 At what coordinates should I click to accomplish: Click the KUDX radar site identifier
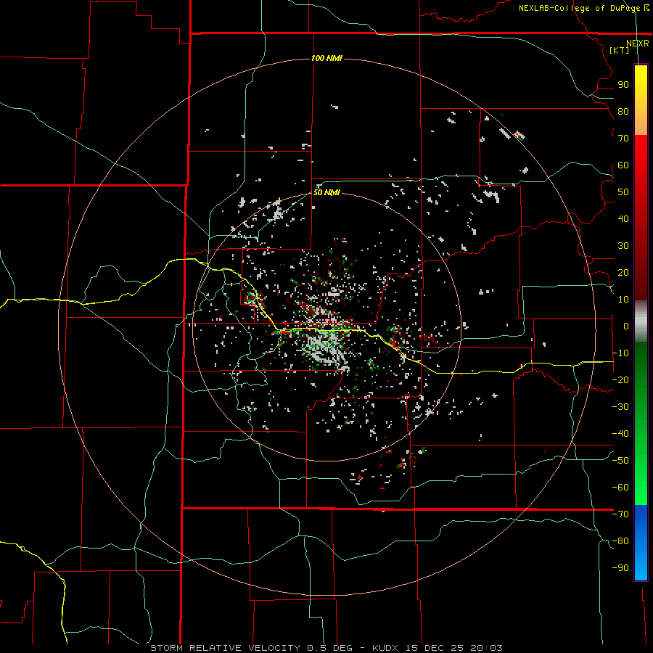point(385,648)
